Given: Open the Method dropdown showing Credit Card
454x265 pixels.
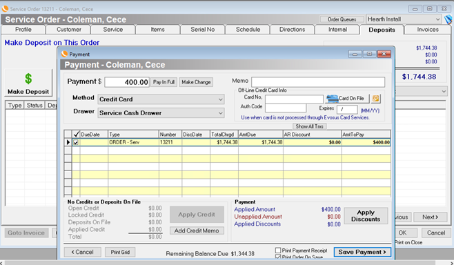Looking at the screenshot, I should coord(161,99).
